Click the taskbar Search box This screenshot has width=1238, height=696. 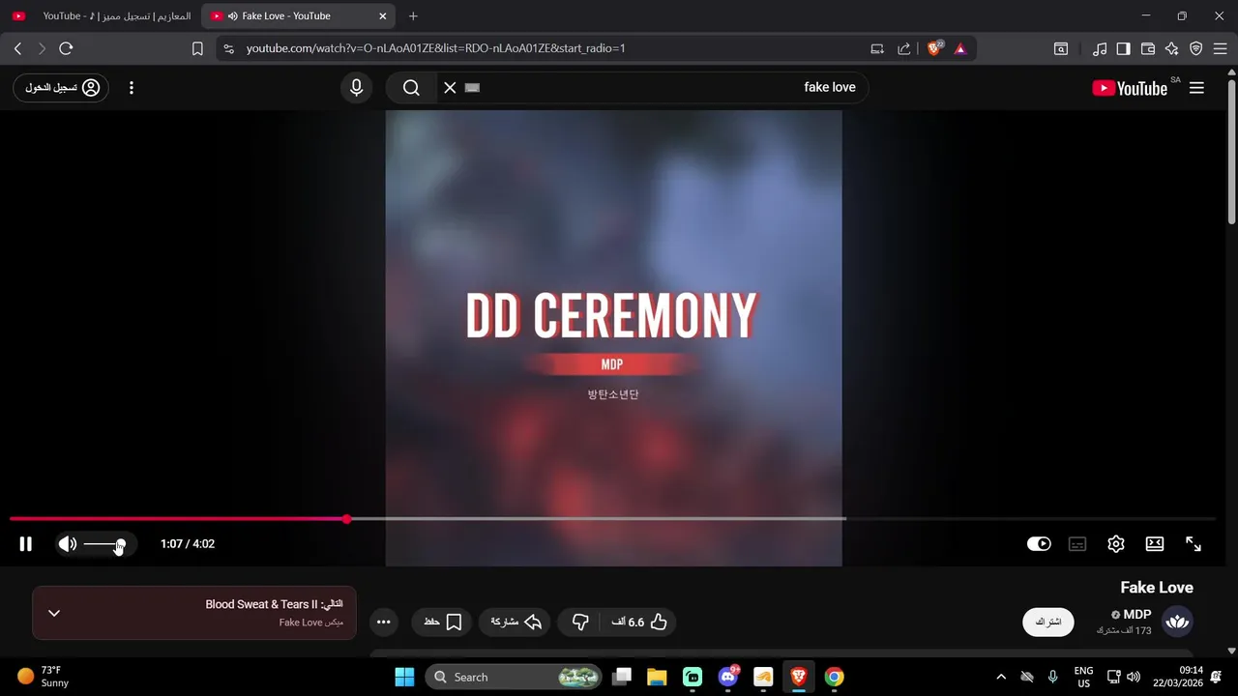[514, 677]
